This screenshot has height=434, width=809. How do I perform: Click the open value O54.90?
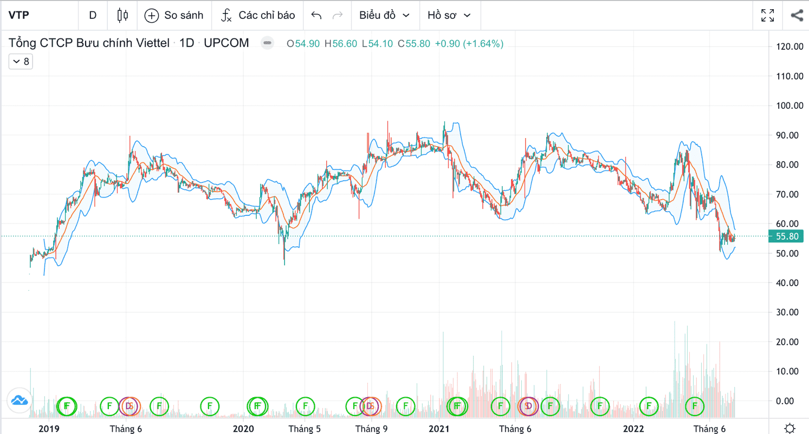coord(303,44)
